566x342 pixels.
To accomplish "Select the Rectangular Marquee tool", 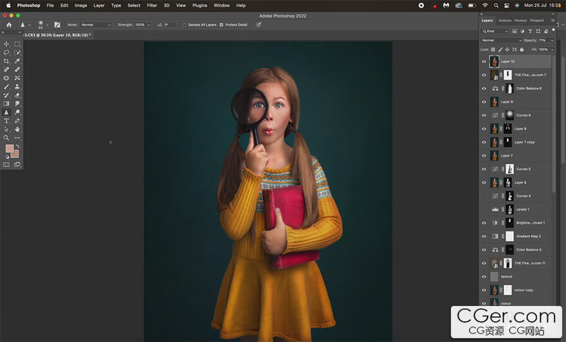I will [x=17, y=44].
